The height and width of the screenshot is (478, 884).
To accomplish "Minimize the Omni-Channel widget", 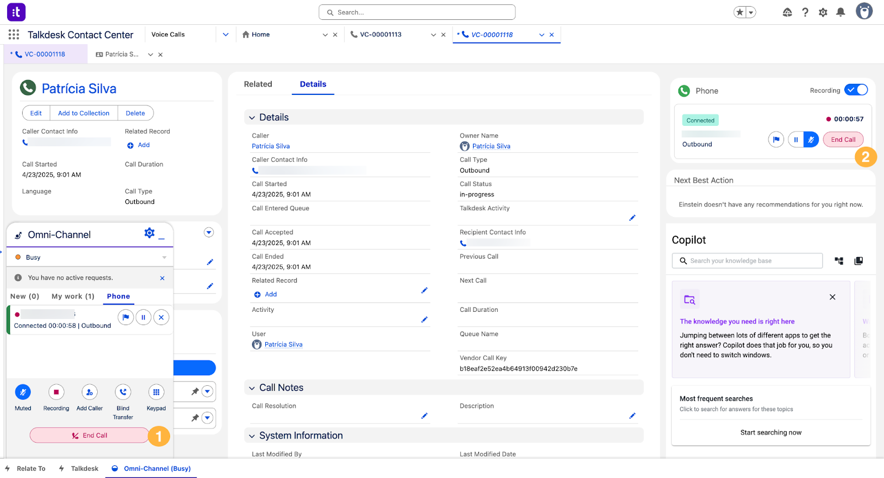I will pos(162,238).
